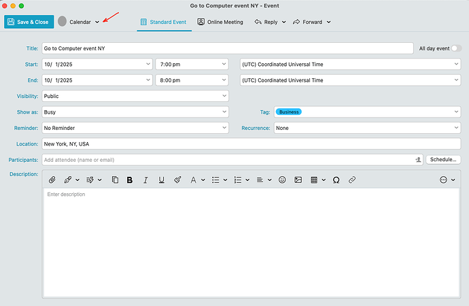Click the bulleted list icon
The image size is (469, 306).
pos(215,180)
